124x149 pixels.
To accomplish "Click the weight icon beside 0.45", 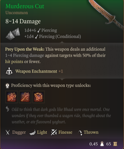I will click(x=102, y=144).
